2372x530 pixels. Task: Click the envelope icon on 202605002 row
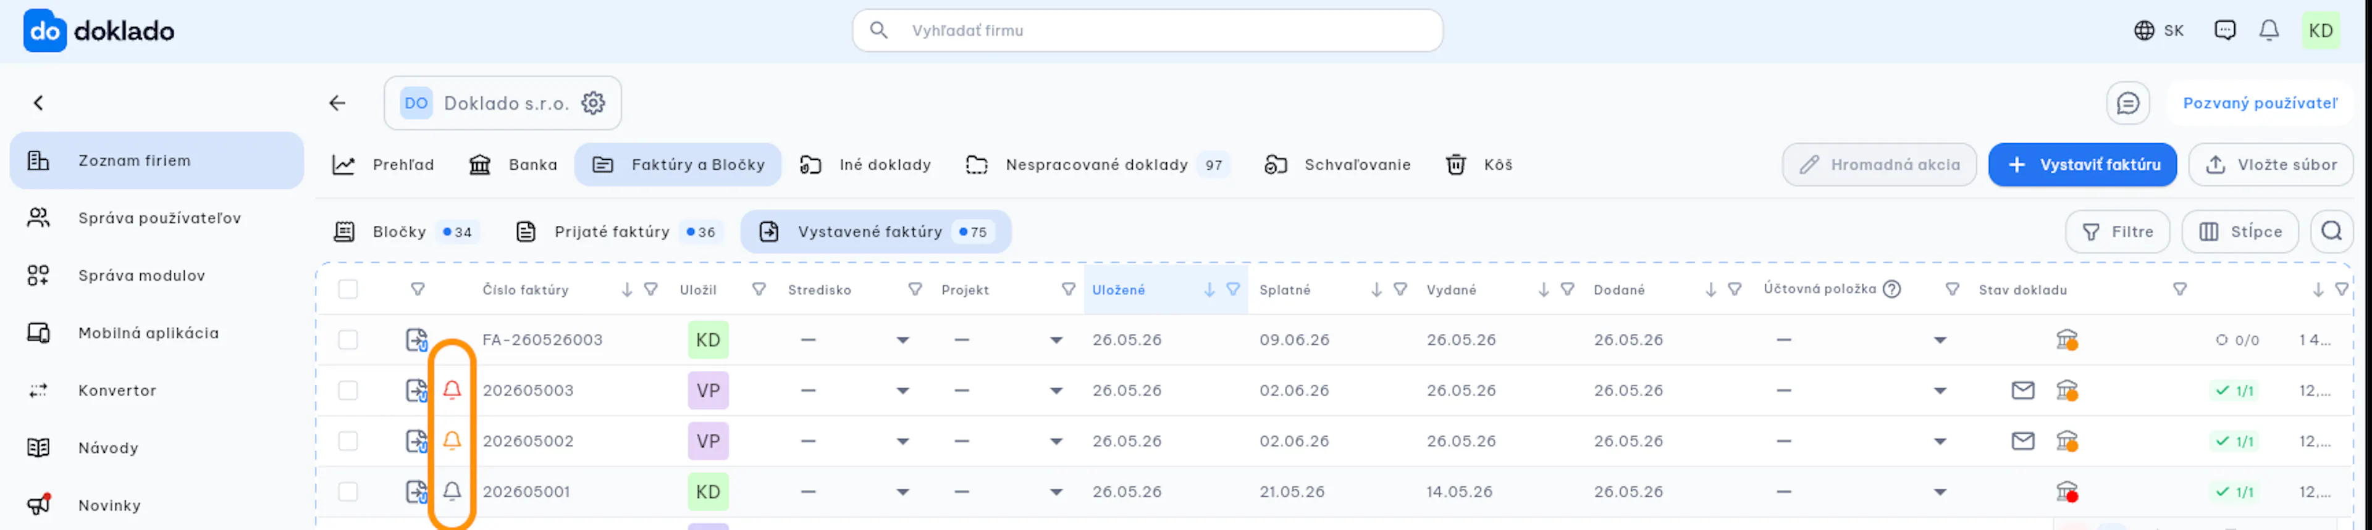point(2023,441)
